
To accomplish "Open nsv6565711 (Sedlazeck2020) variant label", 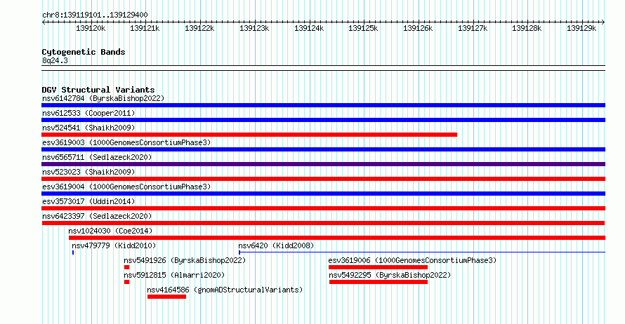I will (x=97, y=157).
